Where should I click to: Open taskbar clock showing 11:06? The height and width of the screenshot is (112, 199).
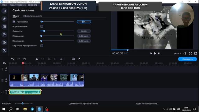tap(186, 109)
